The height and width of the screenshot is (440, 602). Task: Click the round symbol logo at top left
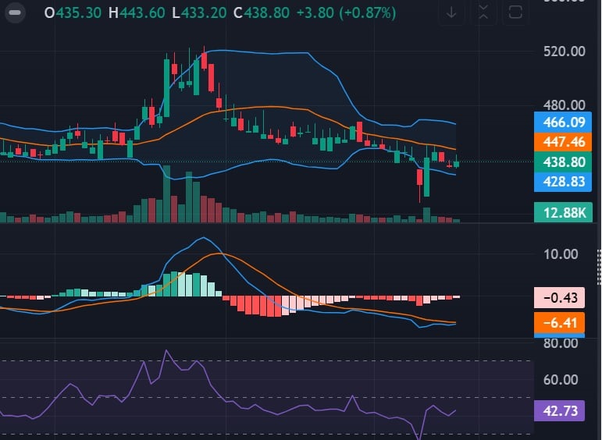point(14,12)
